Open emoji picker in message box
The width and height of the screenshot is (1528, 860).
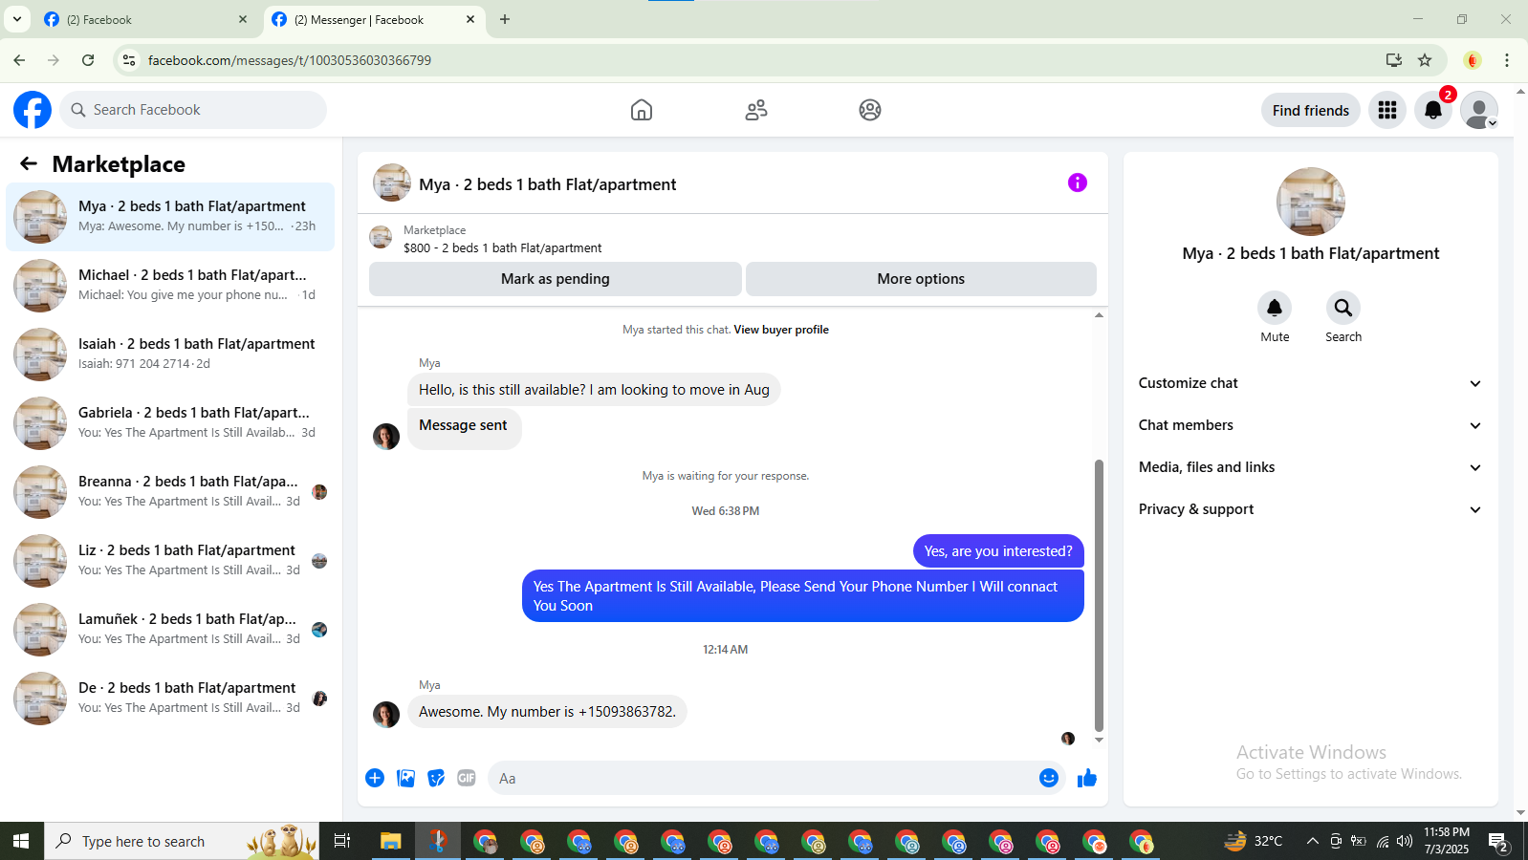(1049, 778)
